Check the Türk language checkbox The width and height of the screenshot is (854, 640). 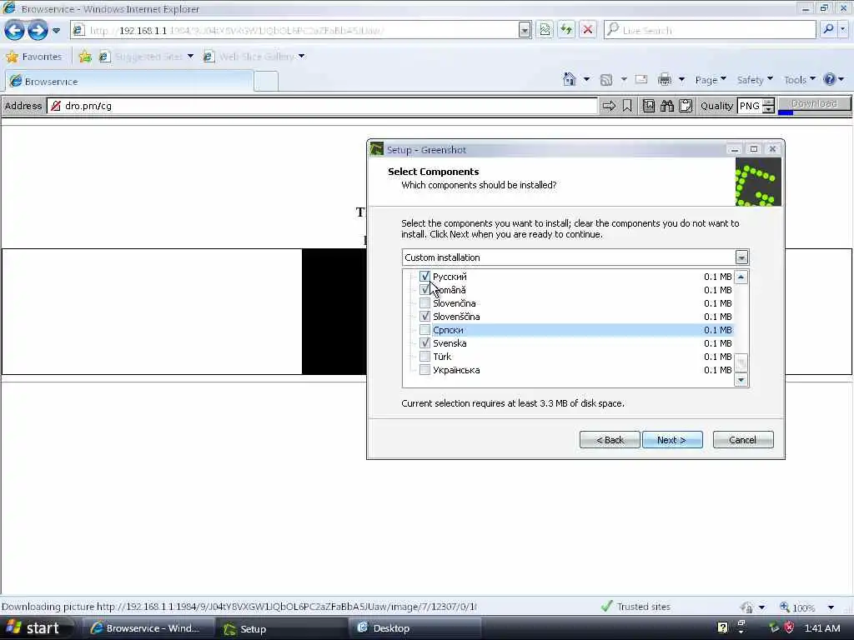(x=424, y=357)
